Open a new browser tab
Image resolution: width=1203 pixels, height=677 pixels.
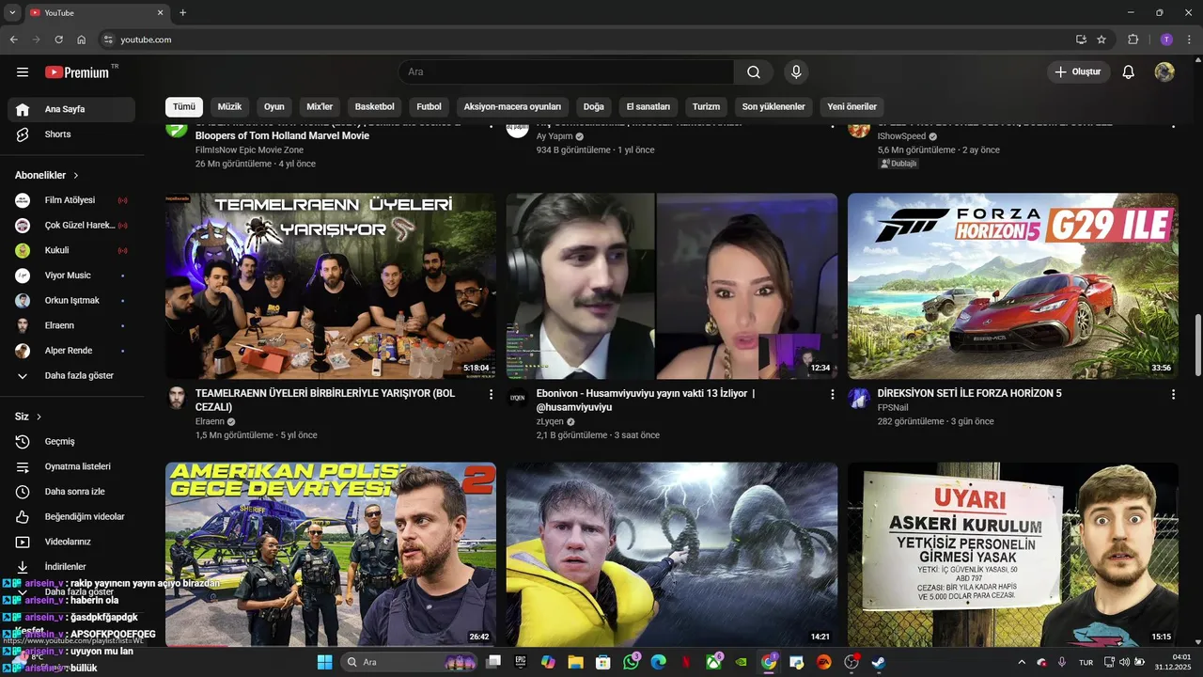(x=182, y=12)
